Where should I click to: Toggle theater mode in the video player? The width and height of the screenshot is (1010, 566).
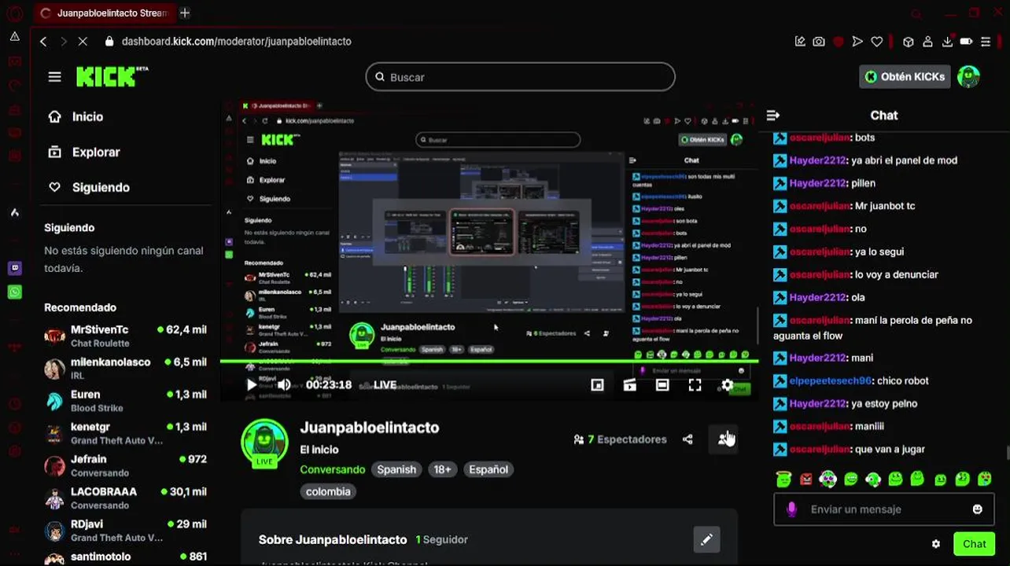coord(662,384)
